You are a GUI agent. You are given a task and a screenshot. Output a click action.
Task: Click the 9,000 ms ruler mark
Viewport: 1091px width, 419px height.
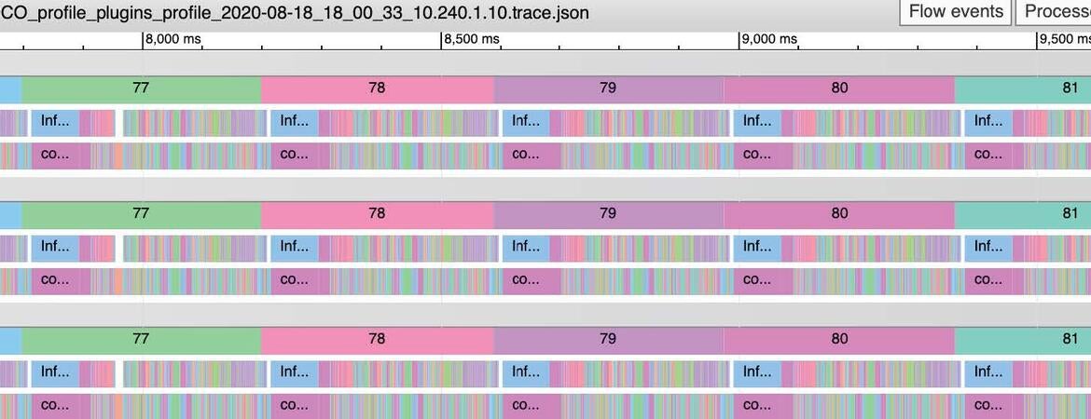coord(769,39)
